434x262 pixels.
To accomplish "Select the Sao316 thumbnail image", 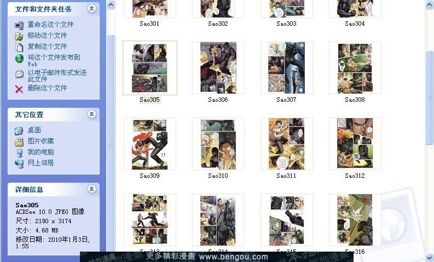I will pos(355,220).
